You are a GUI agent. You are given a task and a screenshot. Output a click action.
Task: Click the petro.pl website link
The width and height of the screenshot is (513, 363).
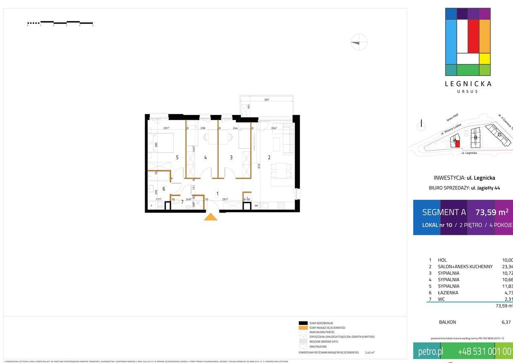click(430, 352)
